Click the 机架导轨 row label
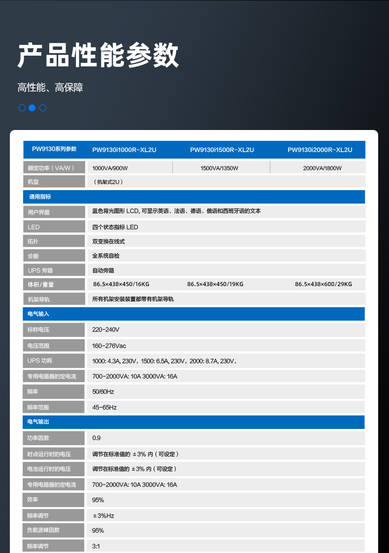 (x=54, y=299)
